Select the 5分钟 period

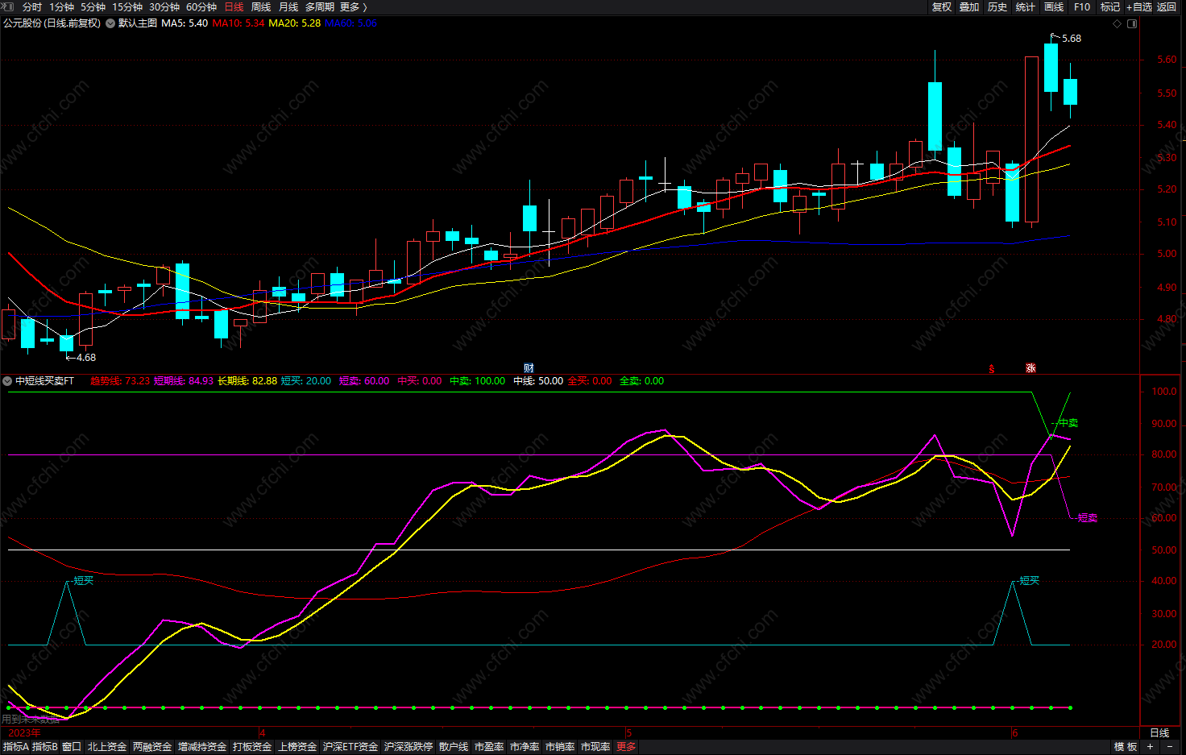(93, 6)
